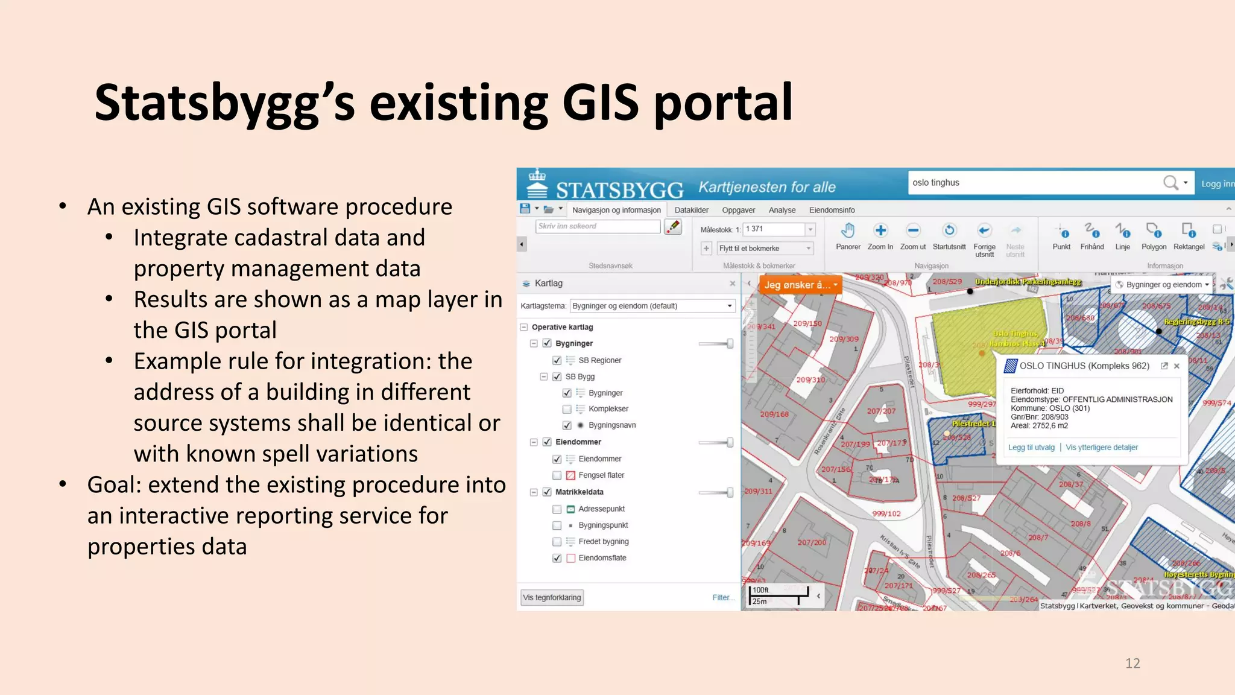Open Navigasjon og informasjon tab
Viewport: 1235px width, 695px height.
[616, 210]
